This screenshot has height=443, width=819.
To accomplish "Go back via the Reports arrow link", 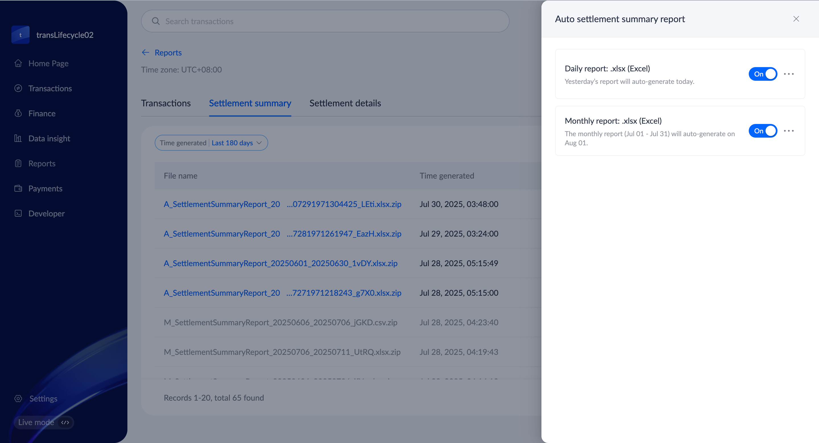I will [x=162, y=52].
